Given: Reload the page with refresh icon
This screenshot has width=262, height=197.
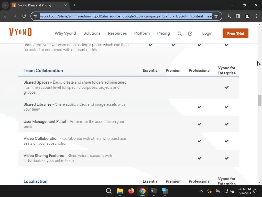Looking at the screenshot, I should [x=24, y=16].
